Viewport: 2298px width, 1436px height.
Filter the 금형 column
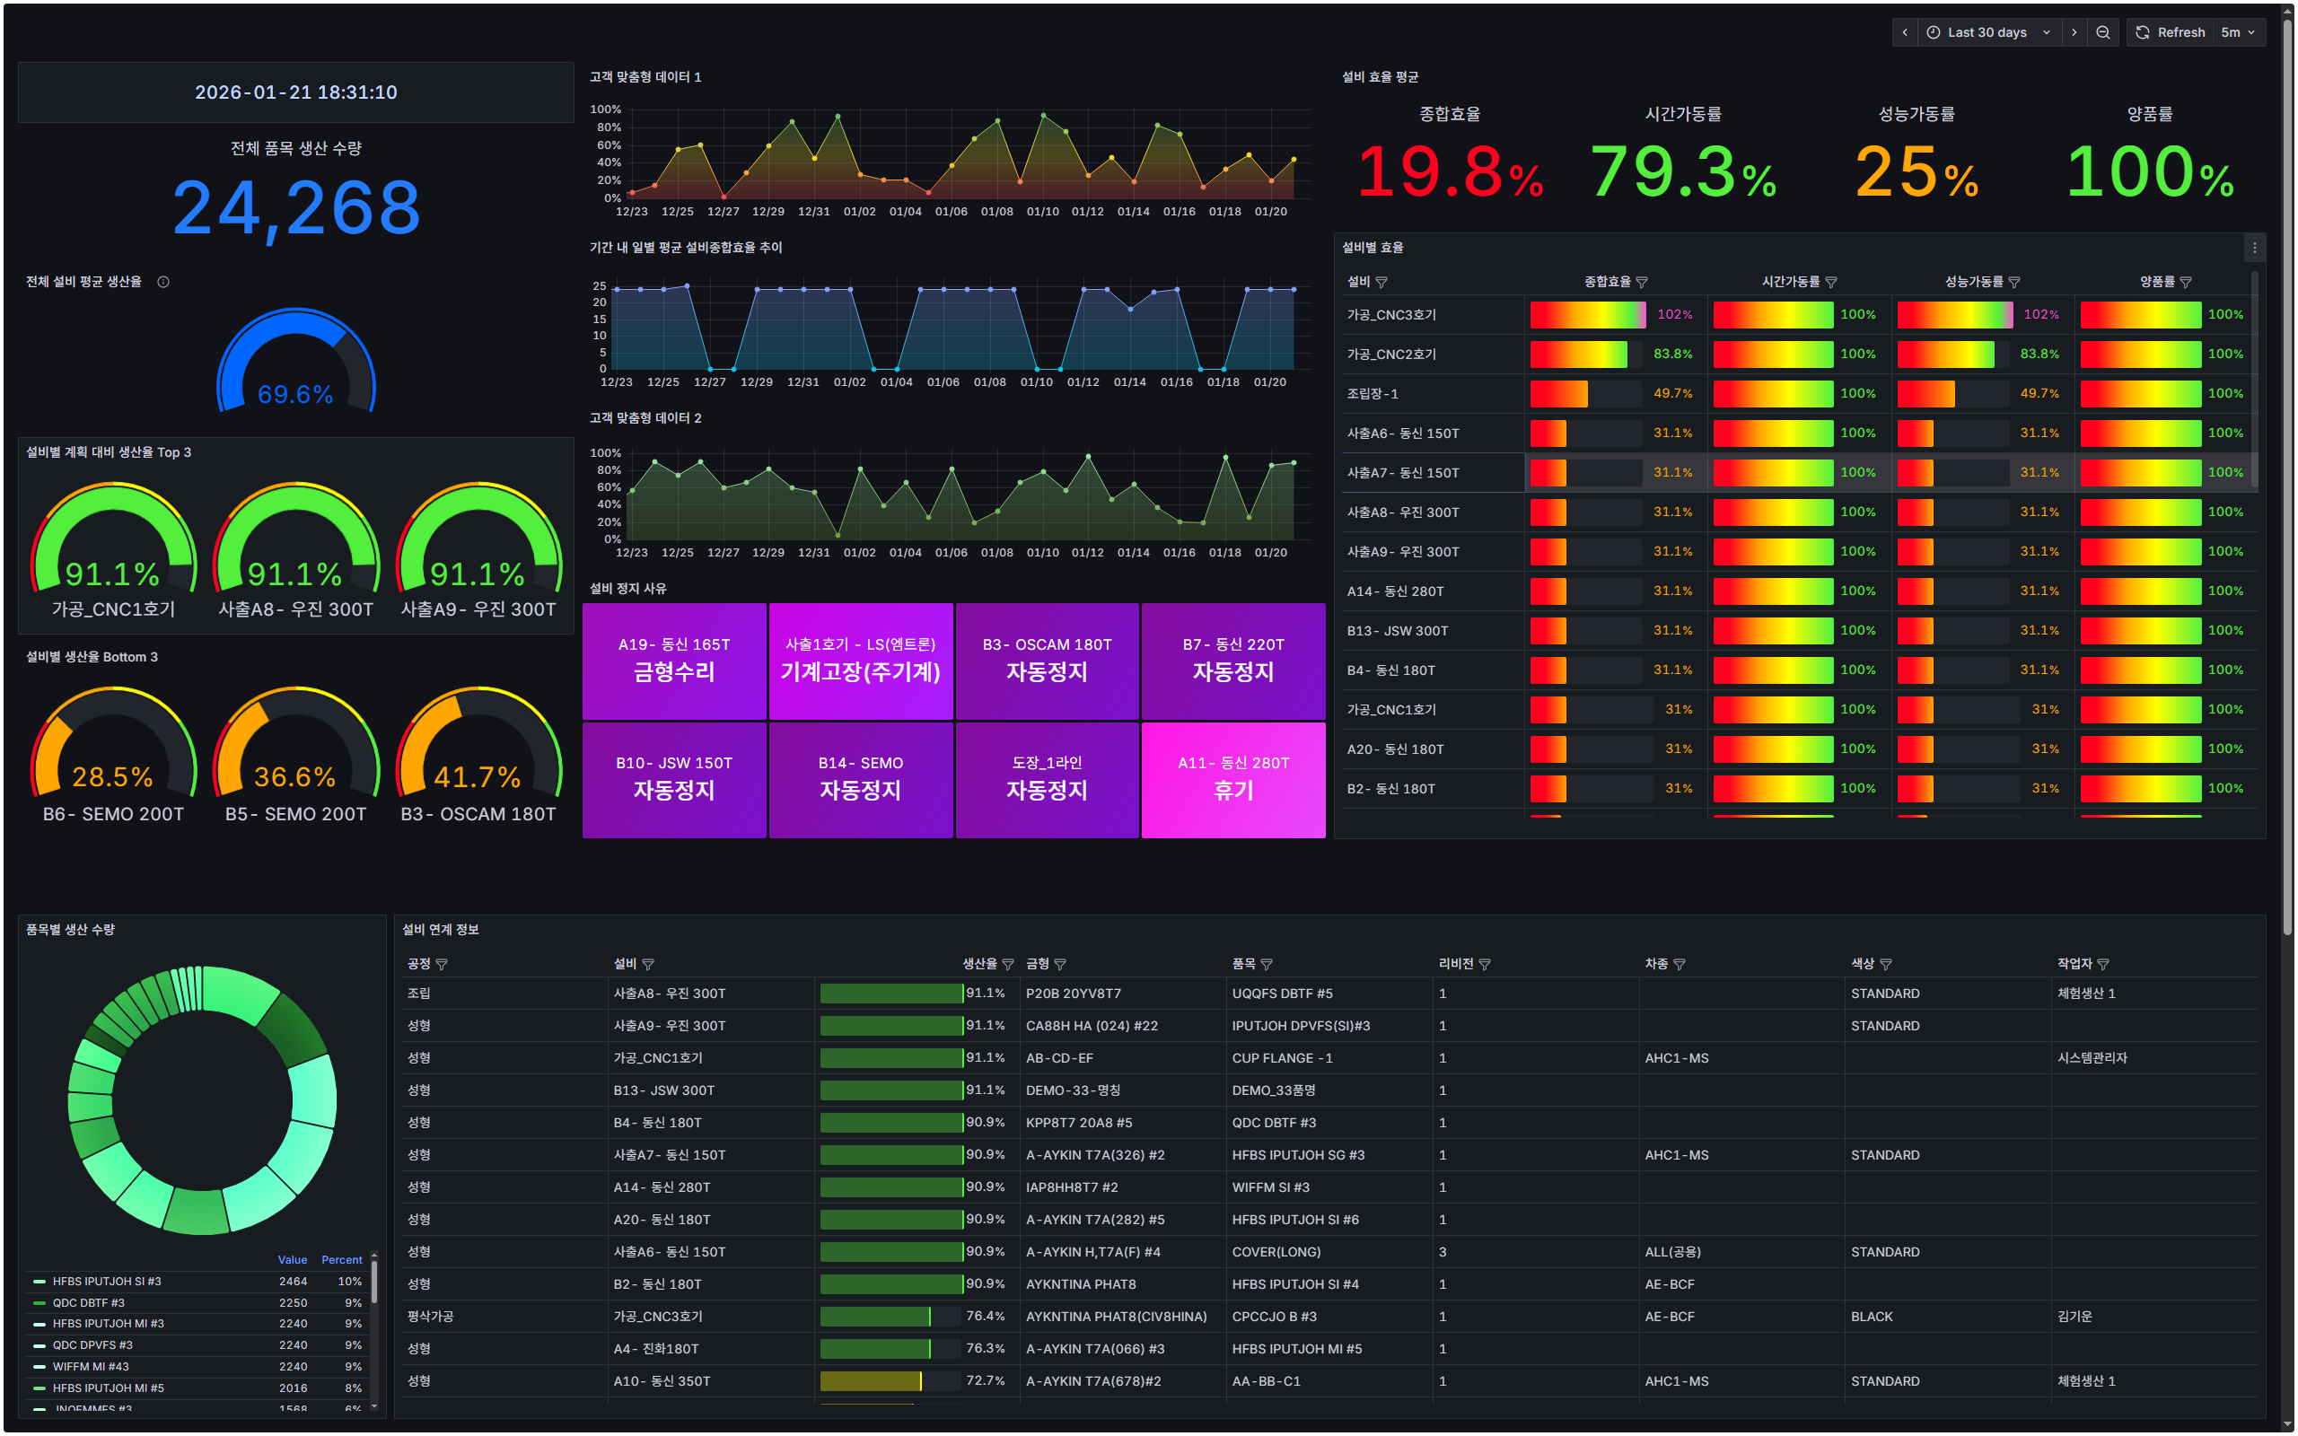pos(1061,964)
